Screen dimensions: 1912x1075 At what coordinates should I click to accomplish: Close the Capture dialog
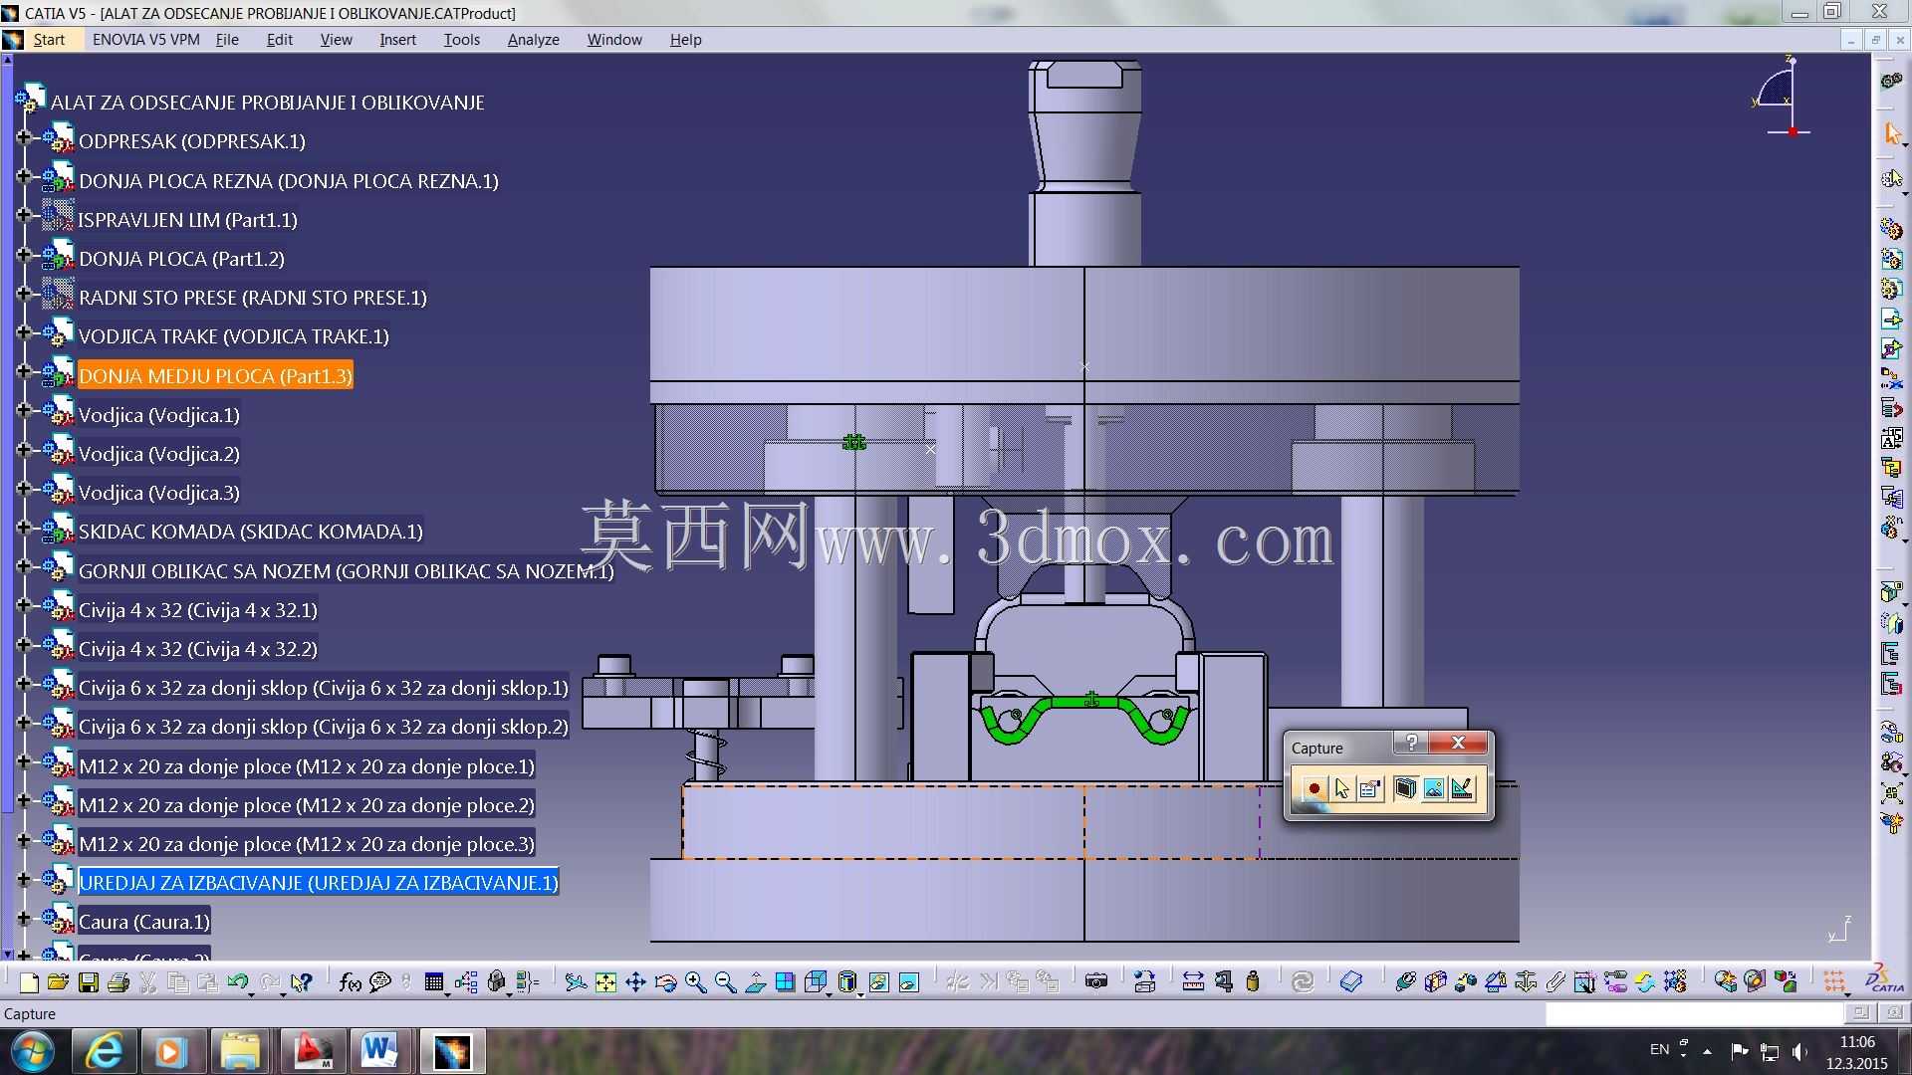click(x=1458, y=743)
